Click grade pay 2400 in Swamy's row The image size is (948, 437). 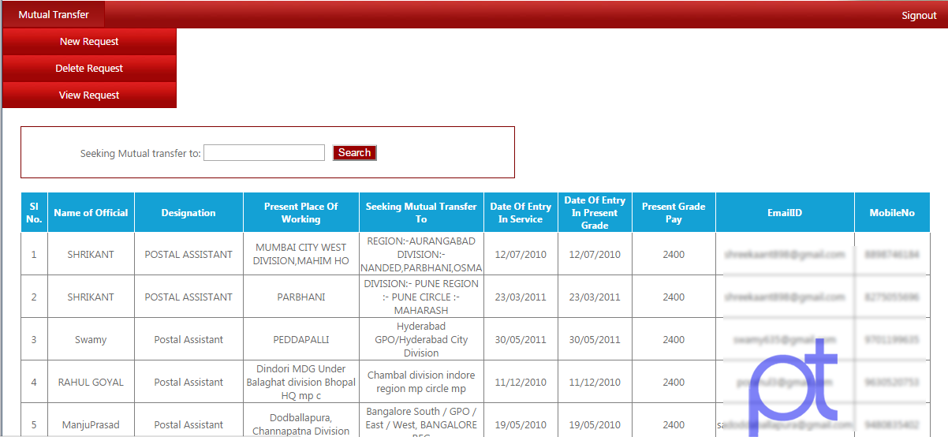coord(674,340)
